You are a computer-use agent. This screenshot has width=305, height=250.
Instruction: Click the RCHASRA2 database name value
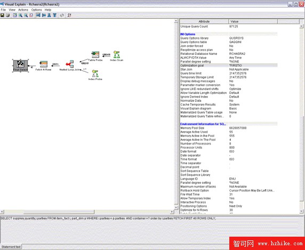237,54
